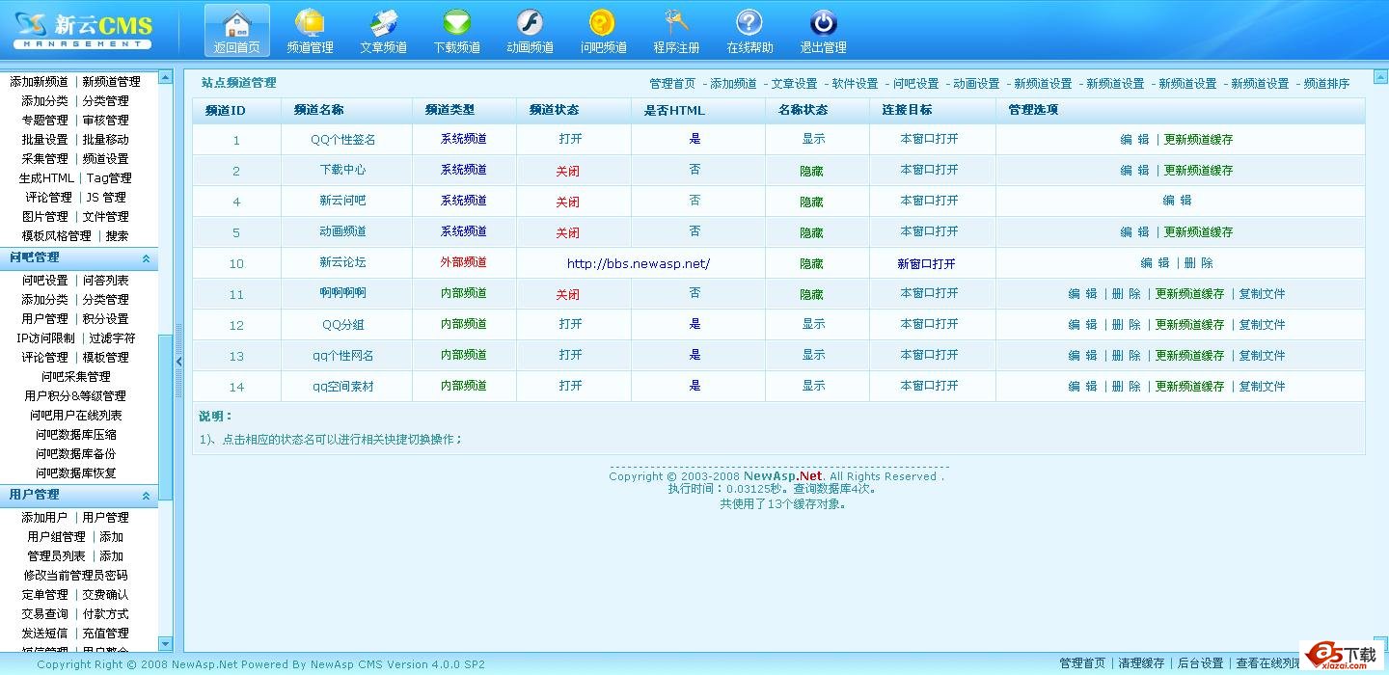Viewport: 1389px width, 675px height.
Task: Toggle 否 HTML setting for 啊啊啊啊 row
Action: (x=694, y=293)
